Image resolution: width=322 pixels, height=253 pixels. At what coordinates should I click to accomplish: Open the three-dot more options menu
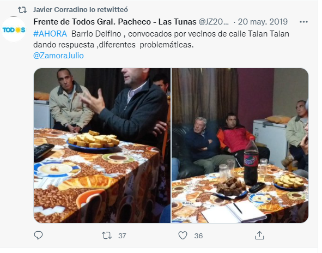point(303,22)
